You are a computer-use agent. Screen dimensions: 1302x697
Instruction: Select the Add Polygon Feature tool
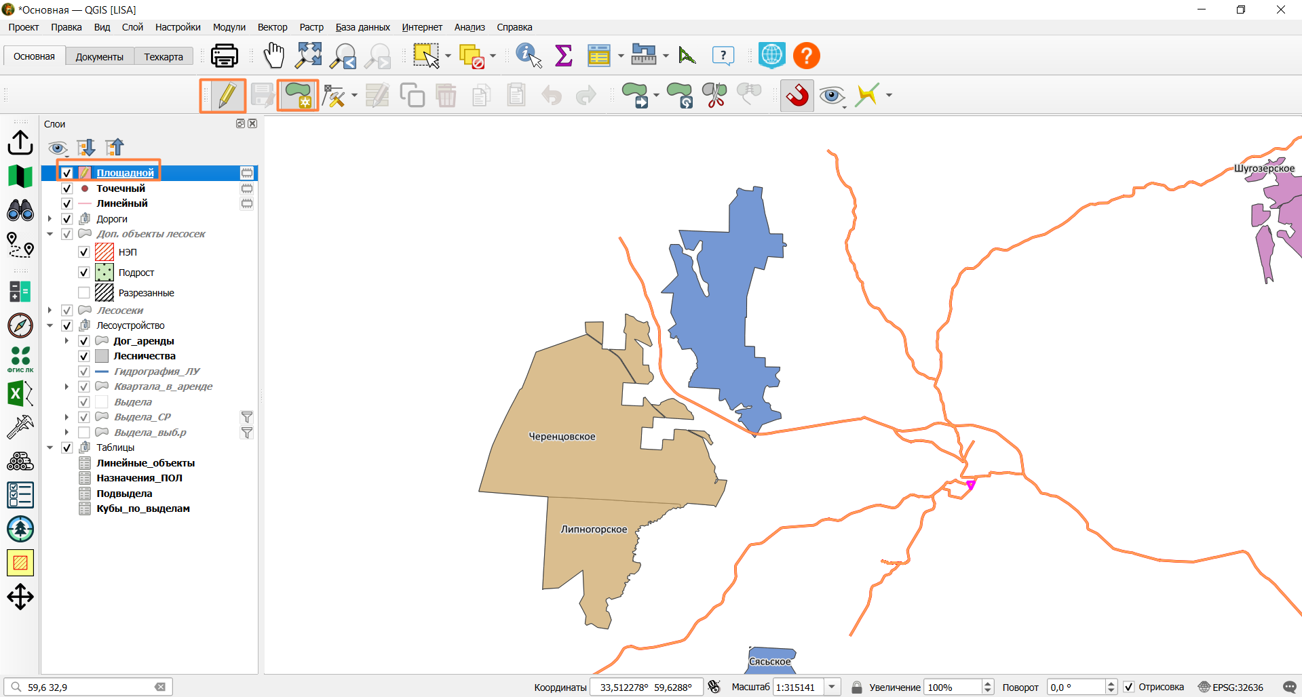click(299, 96)
